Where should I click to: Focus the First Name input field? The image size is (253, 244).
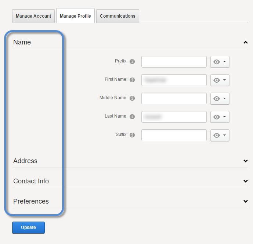(174, 80)
